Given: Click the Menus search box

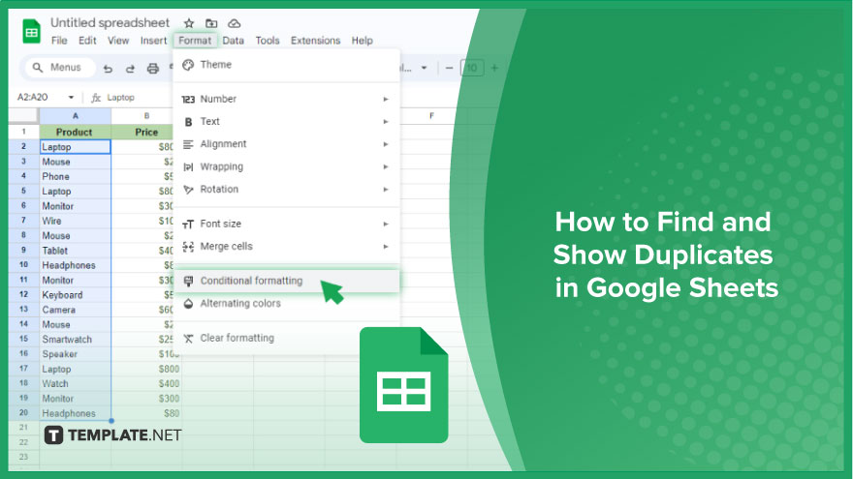Looking at the screenshot, I should 60,68.
